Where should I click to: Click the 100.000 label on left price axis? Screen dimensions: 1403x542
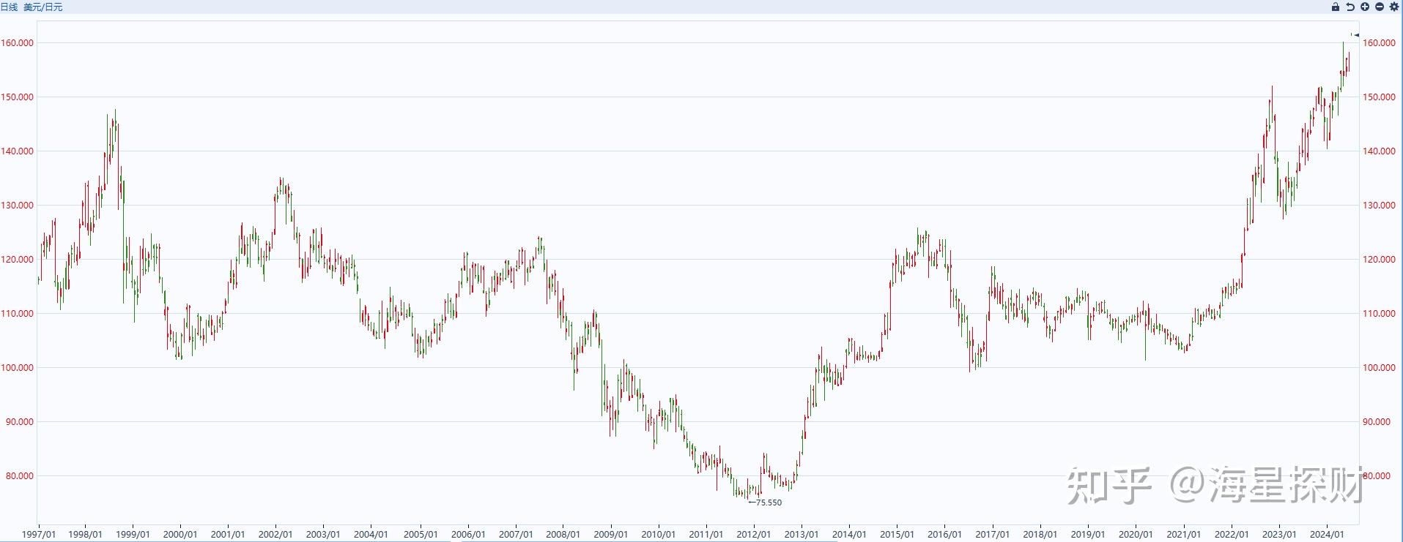click(x=17, y=368)
